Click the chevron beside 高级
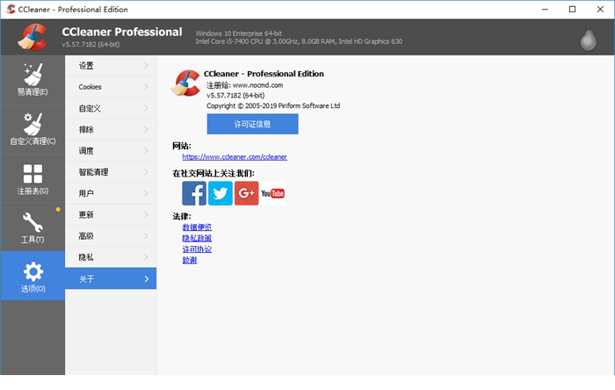The height and width of the screenshot is (390, 615). tap(147, 236)
